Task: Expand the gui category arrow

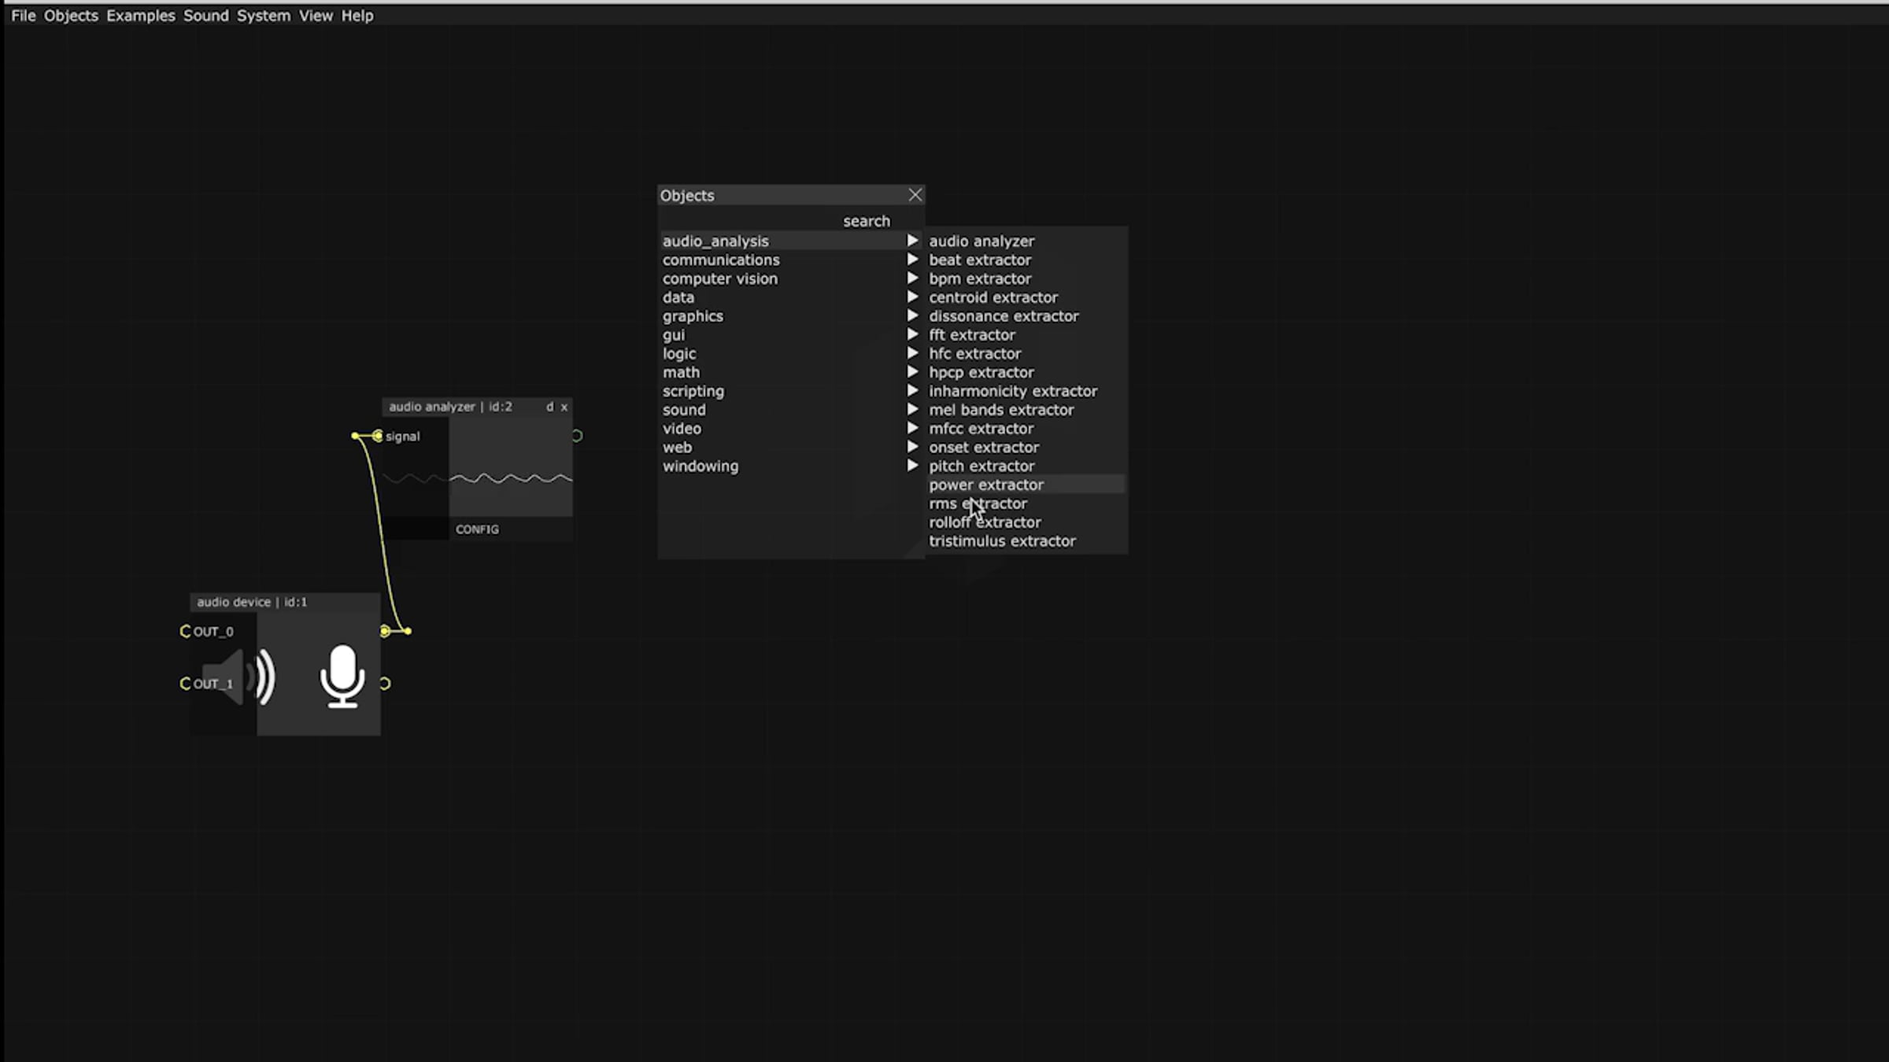Action: point(912,334)
